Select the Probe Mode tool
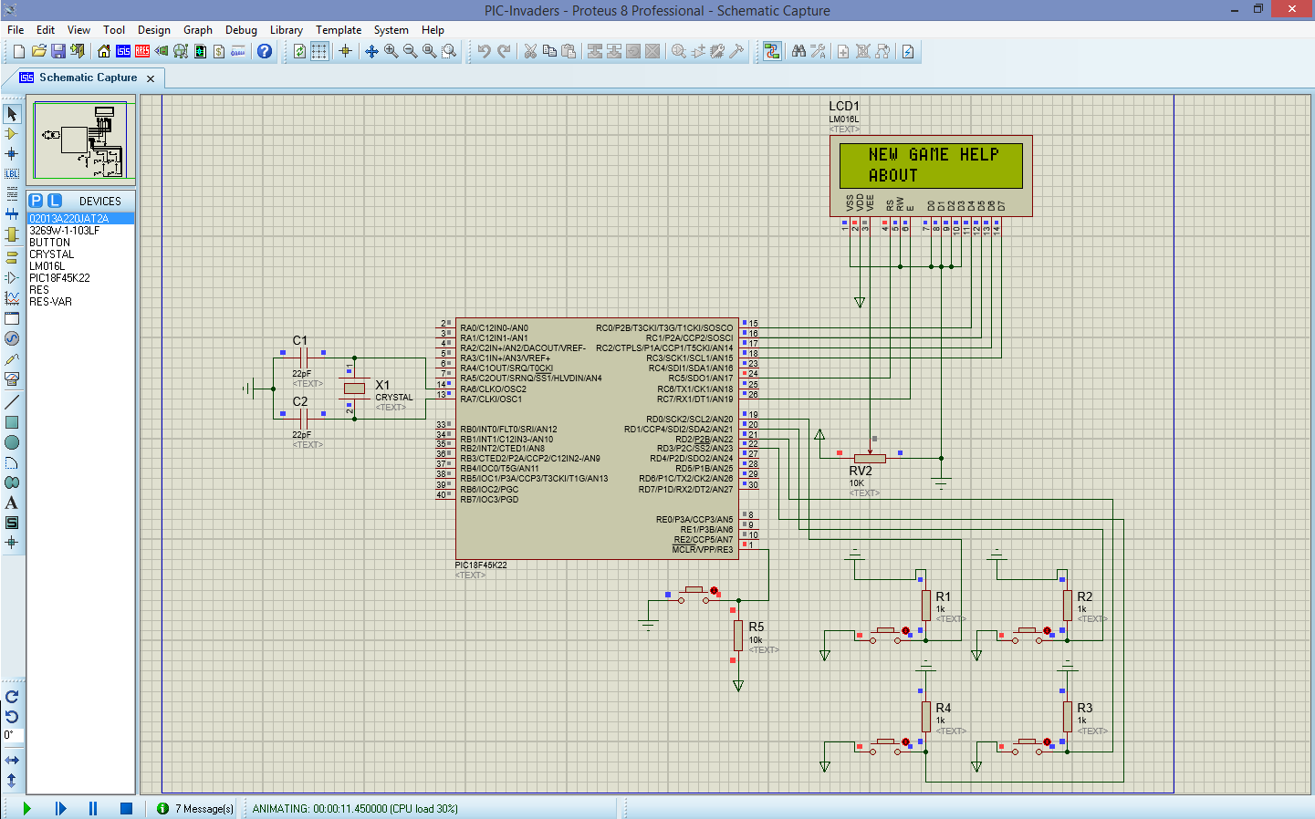Viewport: 1315px width, 819px height. pos(12,358)
